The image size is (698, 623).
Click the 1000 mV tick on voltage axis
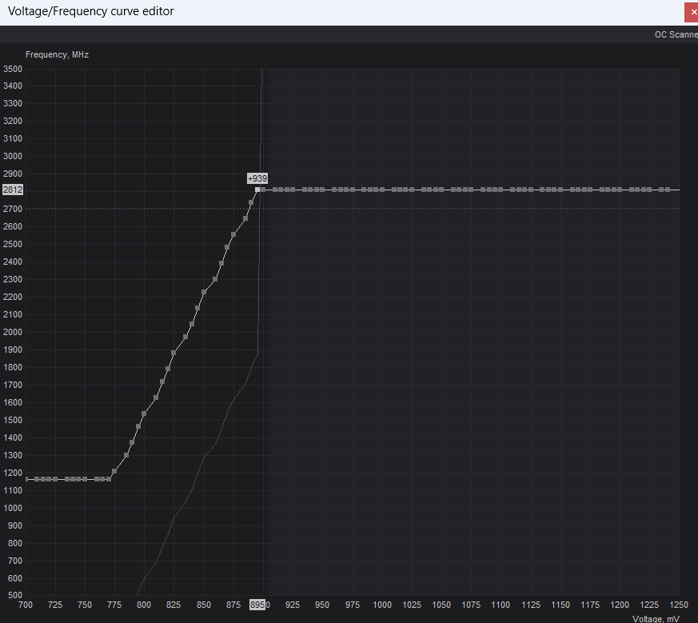382,605
